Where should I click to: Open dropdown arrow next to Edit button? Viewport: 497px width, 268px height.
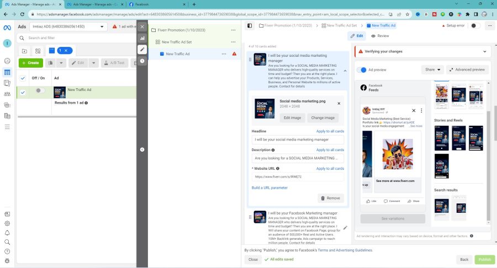click(93, 63)
